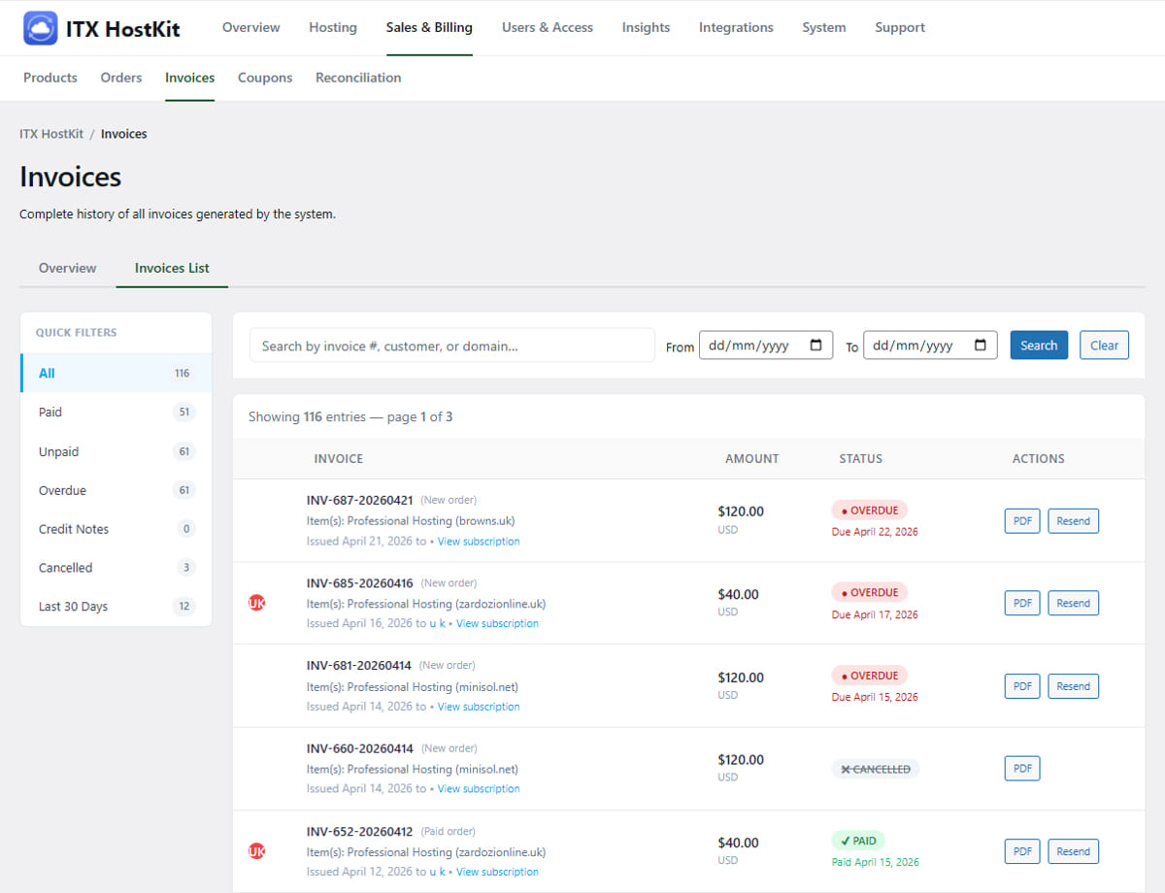Click UK avatar badge on INV-652-20260412 row
The image size is (1165, 893).
coord(257,851)
